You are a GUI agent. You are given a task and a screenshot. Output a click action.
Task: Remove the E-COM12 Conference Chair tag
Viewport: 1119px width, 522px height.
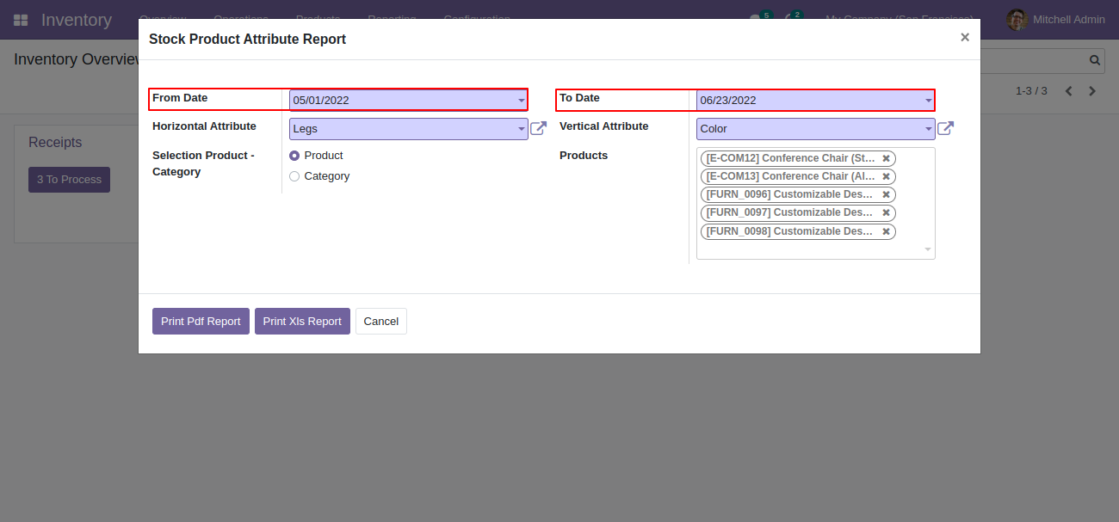pyautogui.click(x=886, y=158)
